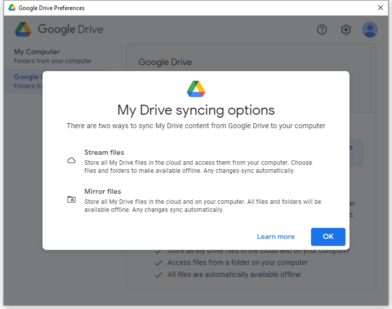Click the Google Drive panel heading

(165, 62)
